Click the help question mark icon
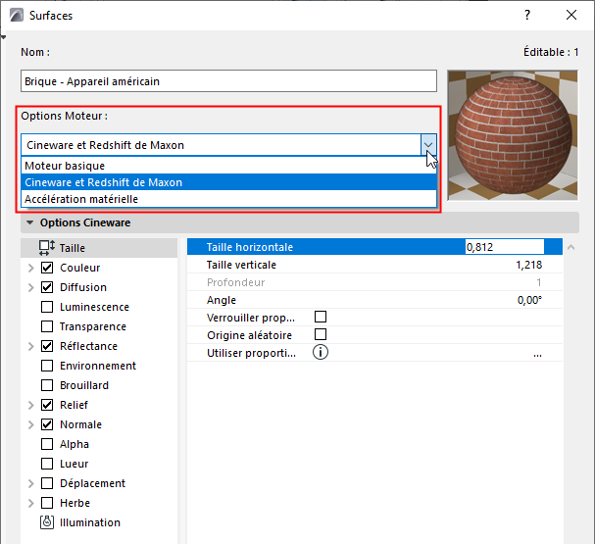Image resolution: width=595 pixels, height=544 pixels. [527, 15]
